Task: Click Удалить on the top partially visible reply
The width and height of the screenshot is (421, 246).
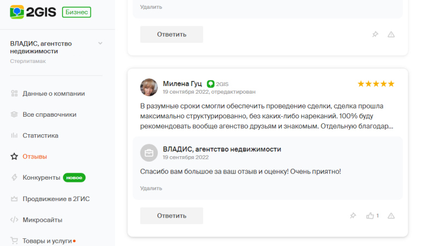Action: pos(151,7)
